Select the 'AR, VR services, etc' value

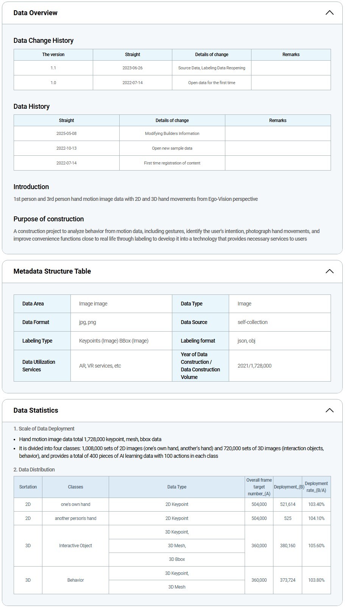100,366
